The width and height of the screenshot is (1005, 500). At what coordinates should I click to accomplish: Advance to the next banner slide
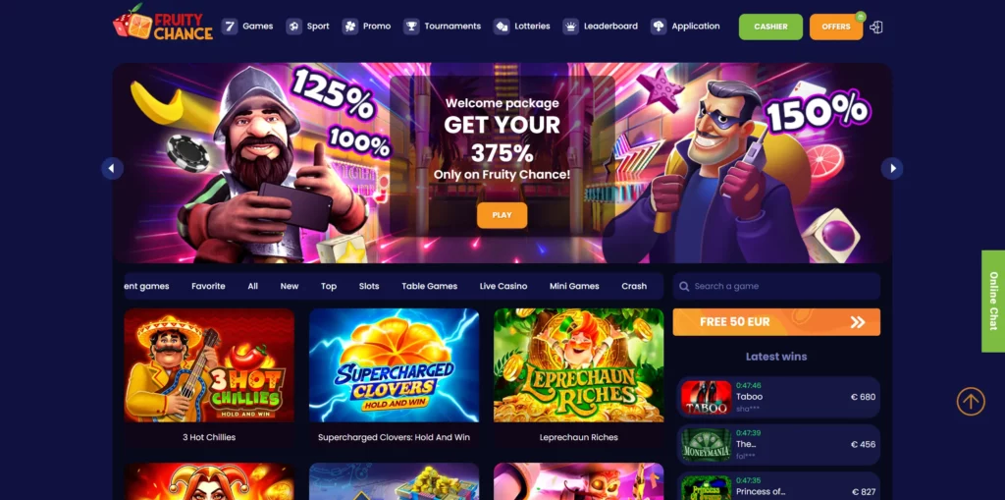click(x=891, y=169)
